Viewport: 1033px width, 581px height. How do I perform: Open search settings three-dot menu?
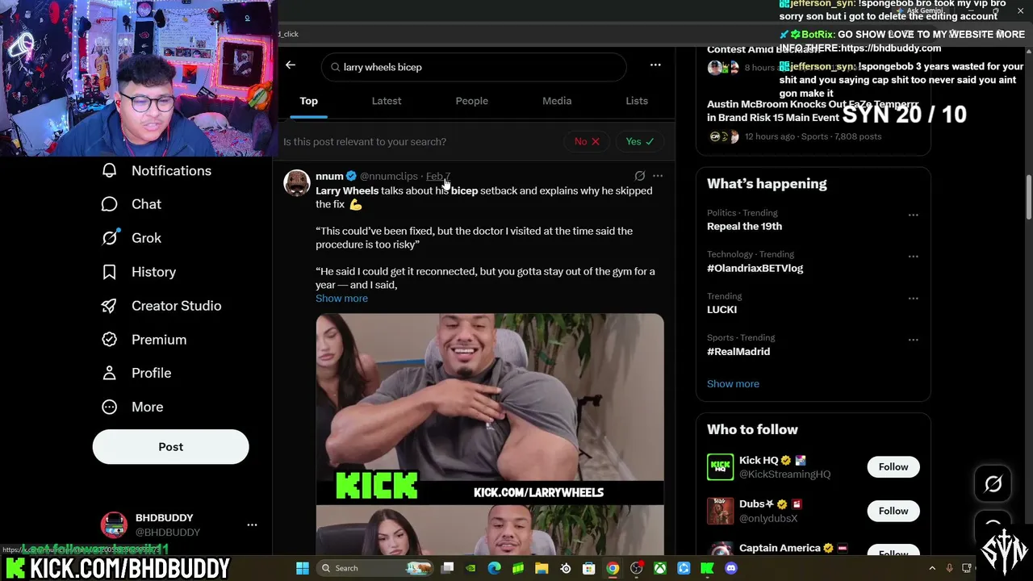tap(655, 65)
